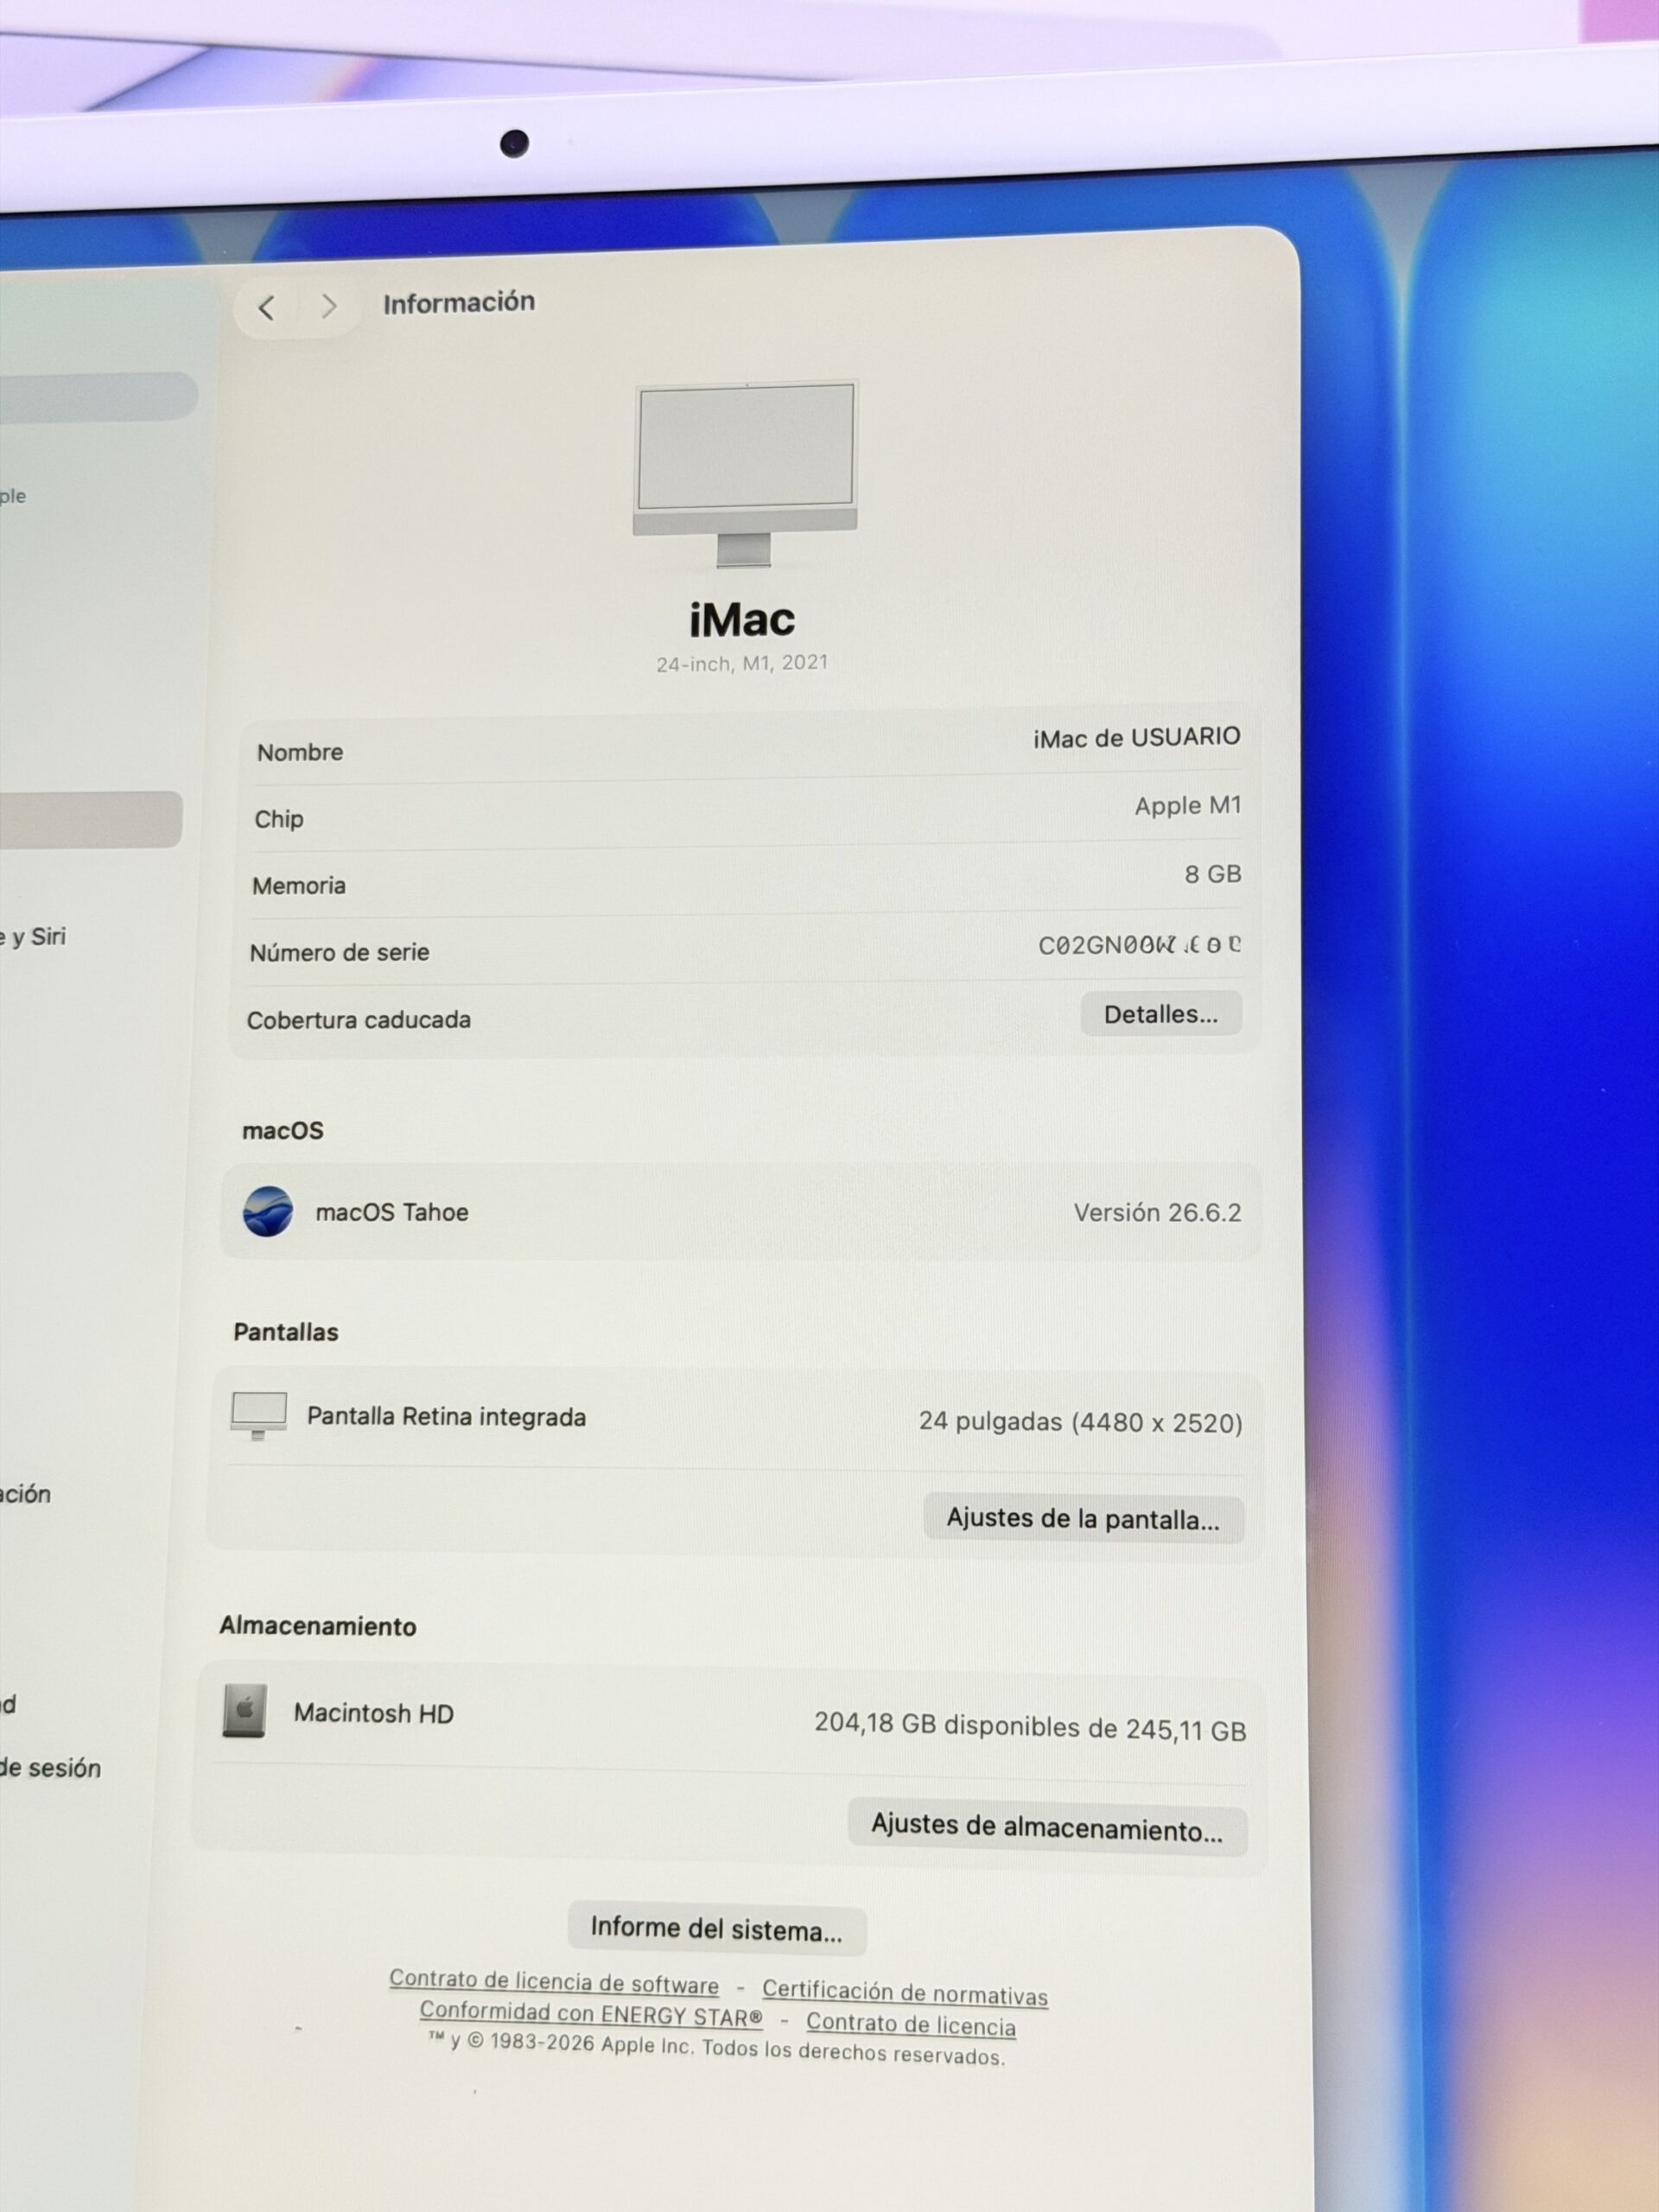Open Ajustes de almacenamiento
This screenshot has width=1659, height=2212.
coord(1047,1827)
